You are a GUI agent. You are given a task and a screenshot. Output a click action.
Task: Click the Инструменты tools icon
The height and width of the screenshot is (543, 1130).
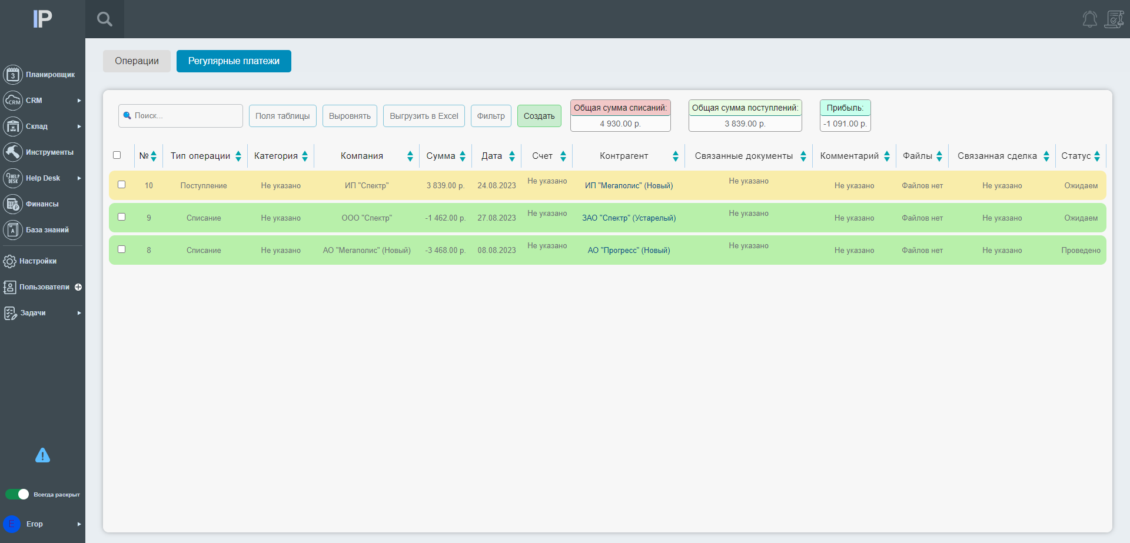[13, 152]
